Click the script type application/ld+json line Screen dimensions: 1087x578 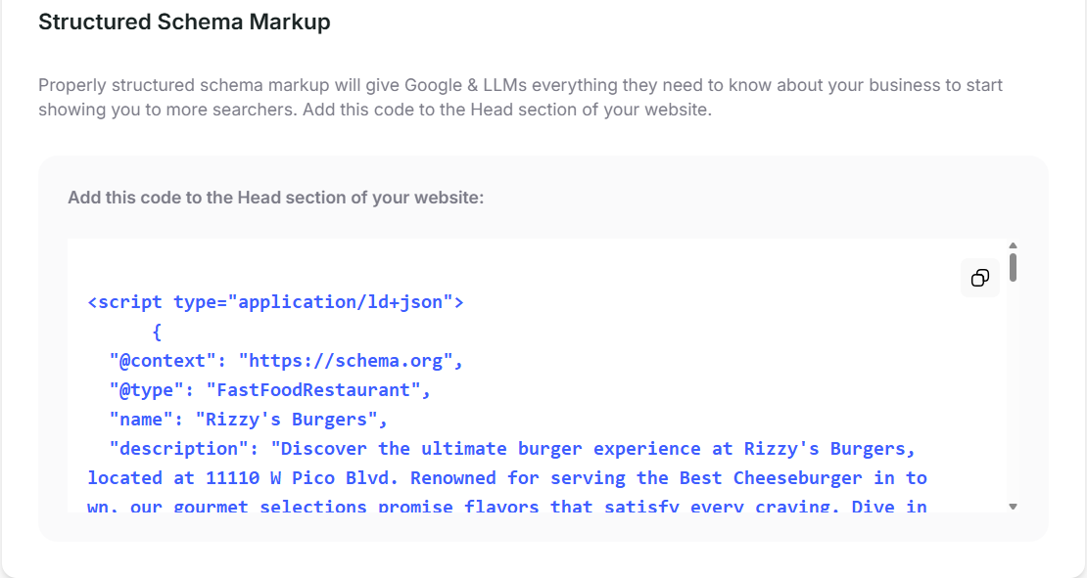point(276,302)
